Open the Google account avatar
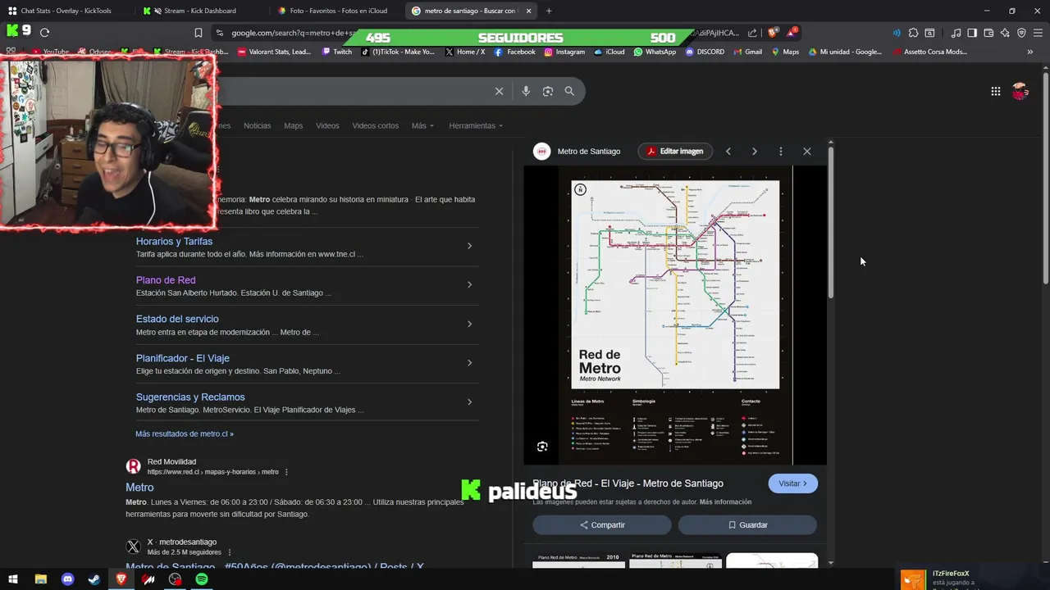 1020,92
